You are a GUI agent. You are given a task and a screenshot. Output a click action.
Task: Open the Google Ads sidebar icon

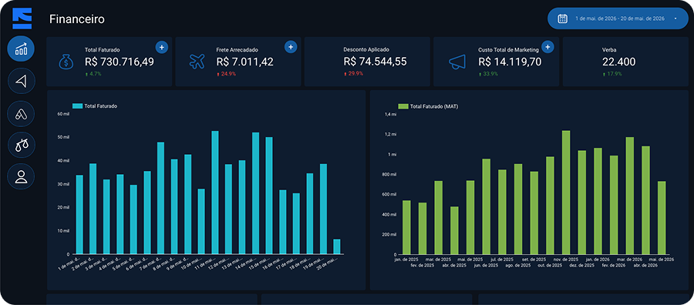click(21, 113)
